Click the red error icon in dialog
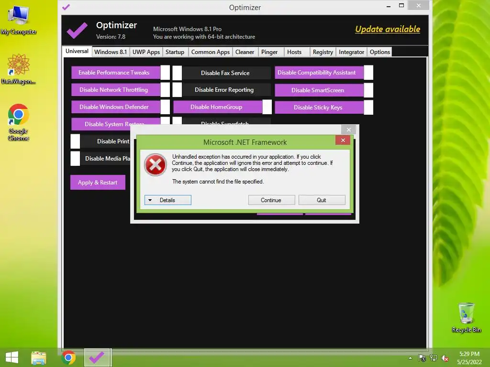This screenshot has height=367, width=490. pos(156,165)
